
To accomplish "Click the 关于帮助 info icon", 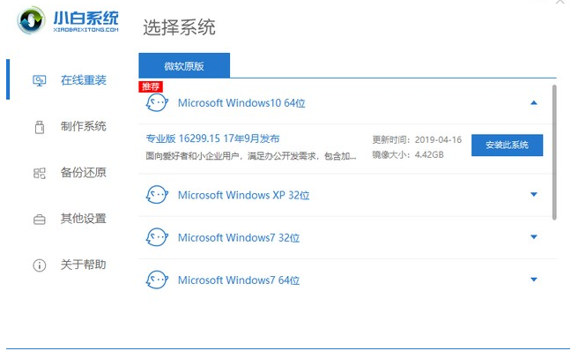I will point(40,265).
